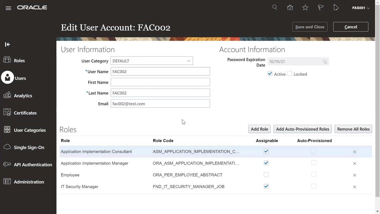Screen dimensions: 380x214
Task: Open the User Categories page label
Action: click(30, 130)
